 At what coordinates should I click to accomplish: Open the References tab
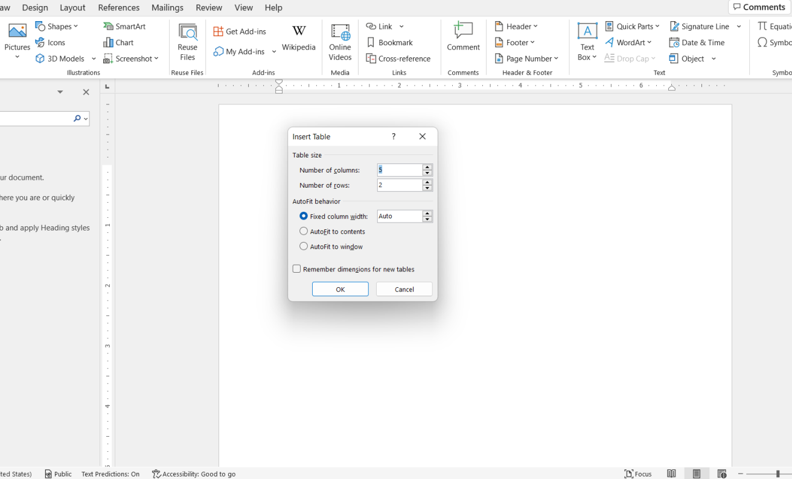(x=119, y=7)
